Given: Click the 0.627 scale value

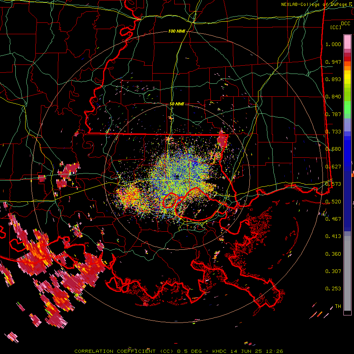Looking at the screenshot, I should [x=333, y=167].
